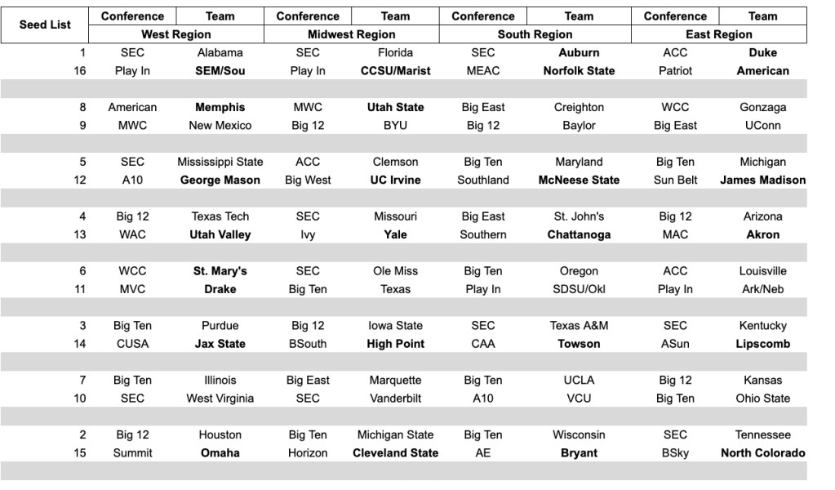Click the Yale team cell
Image resolution: width=835 pixels, height=490 pixels.
pyautogui.click(x=395, y=235)
